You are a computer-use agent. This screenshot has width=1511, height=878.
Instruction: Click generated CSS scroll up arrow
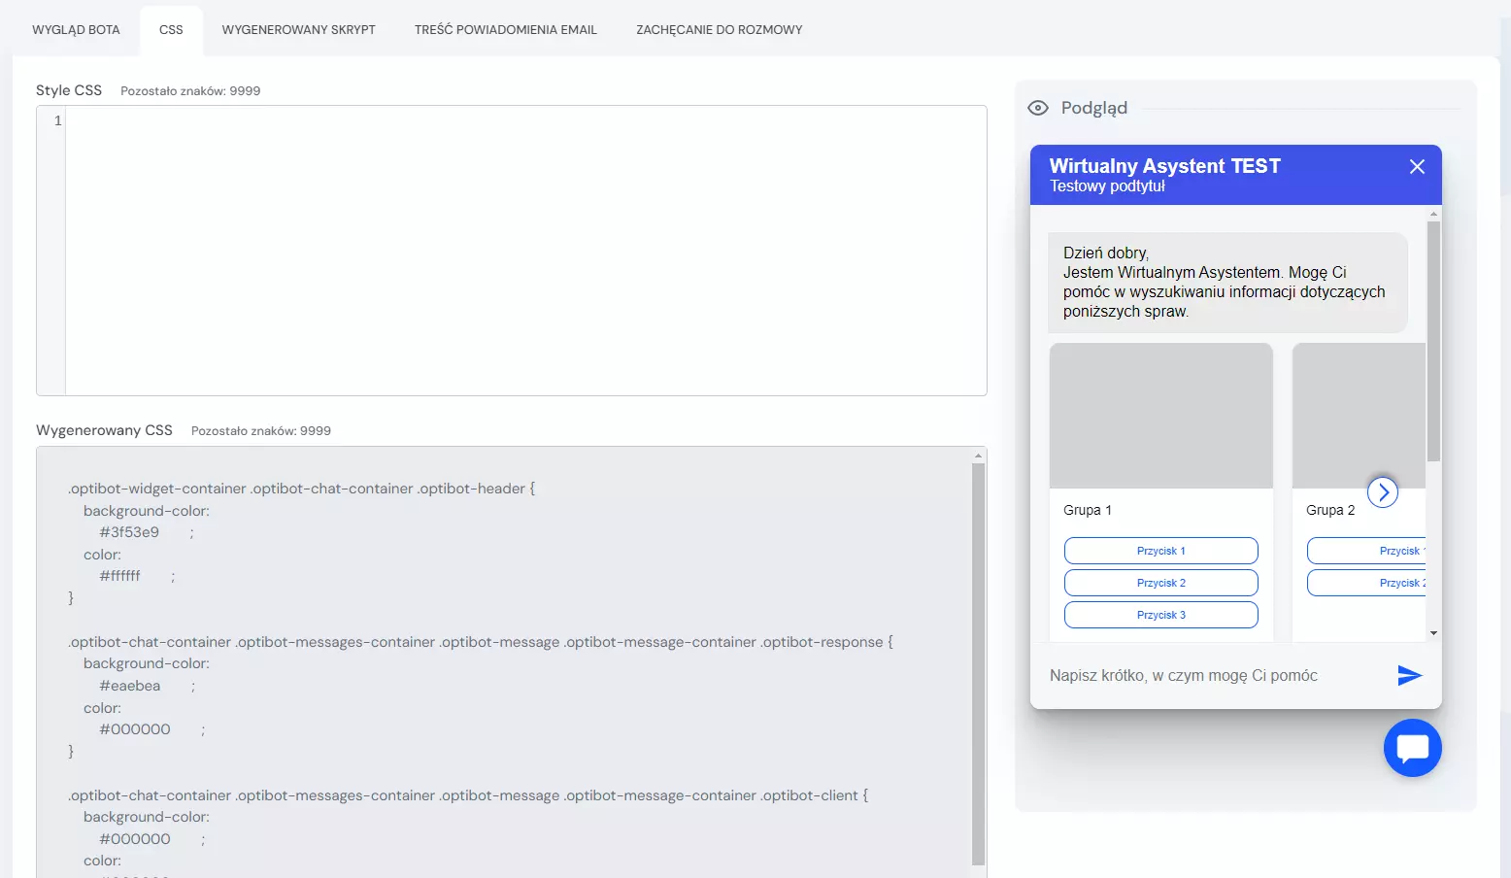coord(979,455)
